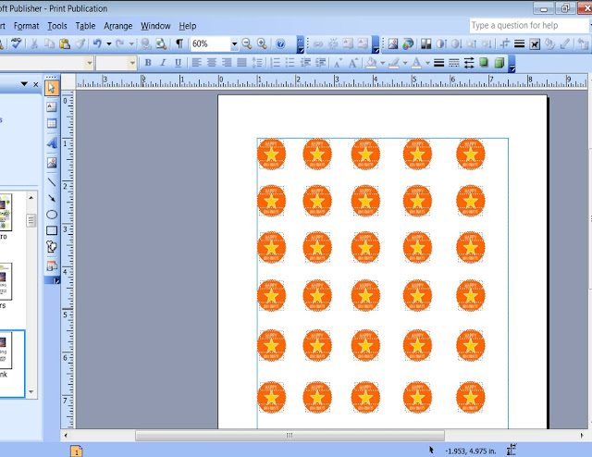Open fill color dropdown arrow
The height and width of the screenshot is (457, 592).
(382, 63)
